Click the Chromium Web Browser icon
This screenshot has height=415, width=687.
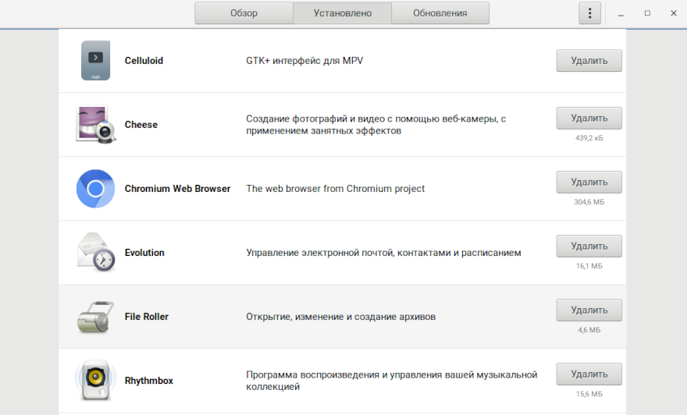click(x=95, y=189)
